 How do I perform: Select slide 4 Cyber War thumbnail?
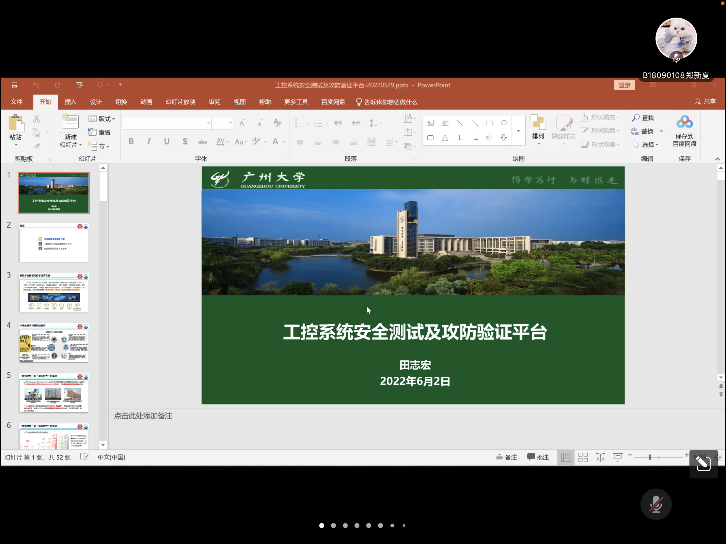click(x=54, y=343)
